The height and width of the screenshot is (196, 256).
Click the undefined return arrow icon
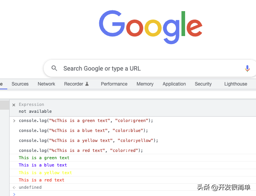(14, 187)
